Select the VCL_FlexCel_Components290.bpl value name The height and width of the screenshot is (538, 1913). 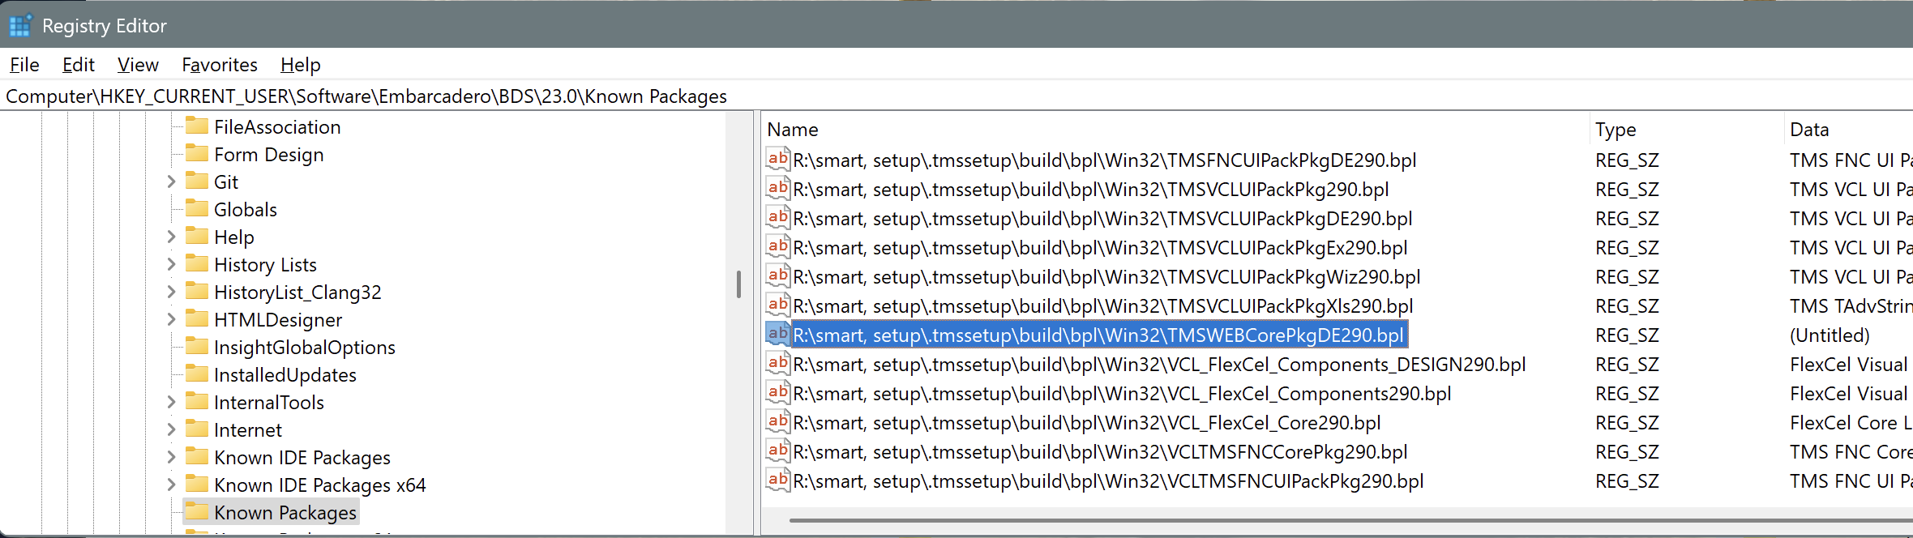(1122, 394)
